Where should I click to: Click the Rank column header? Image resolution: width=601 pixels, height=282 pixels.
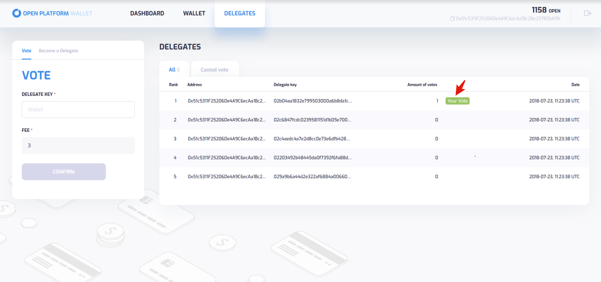173,85
